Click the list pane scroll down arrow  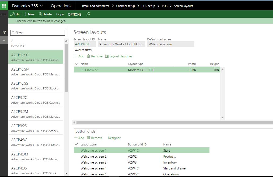[x=66, y=173]
